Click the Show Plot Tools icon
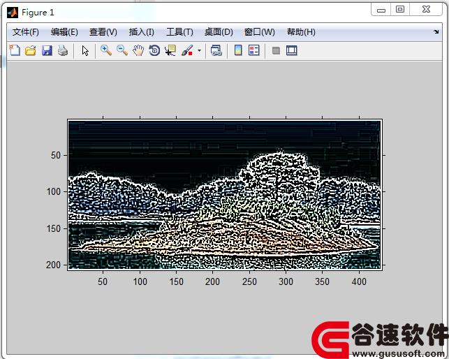The height and width of the screenshot is (359, 449). 292,50
